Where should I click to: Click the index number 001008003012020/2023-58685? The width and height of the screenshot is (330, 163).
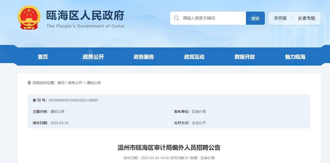[73, 100]
